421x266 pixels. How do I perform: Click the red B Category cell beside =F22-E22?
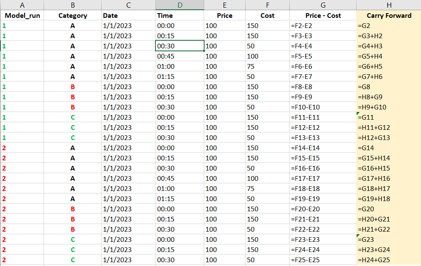point(73,230)
